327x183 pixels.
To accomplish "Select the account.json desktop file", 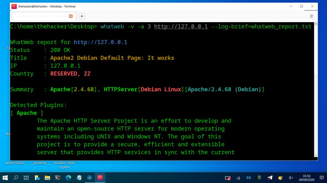I will [15, 163].
